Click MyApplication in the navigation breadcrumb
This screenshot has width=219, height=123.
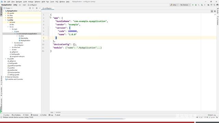coord(7,5)
